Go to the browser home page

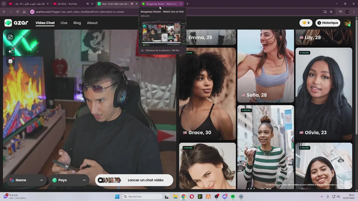click(24, 12)
